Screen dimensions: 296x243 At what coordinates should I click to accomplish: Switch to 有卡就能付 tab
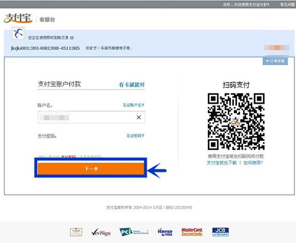click(x=132, y=85)
